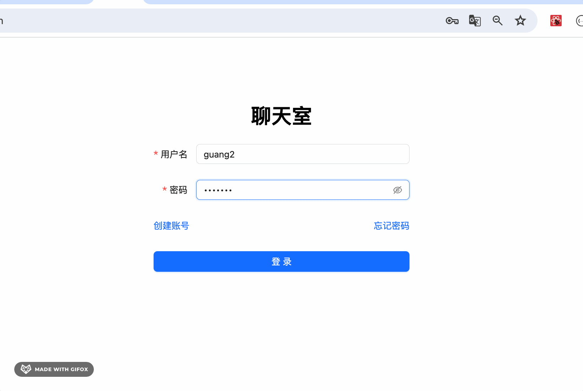Click the 用户名 field label

[x=174, y=154]
